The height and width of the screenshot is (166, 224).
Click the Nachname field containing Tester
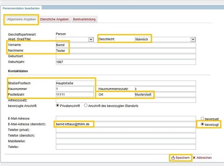coord(126,51)
